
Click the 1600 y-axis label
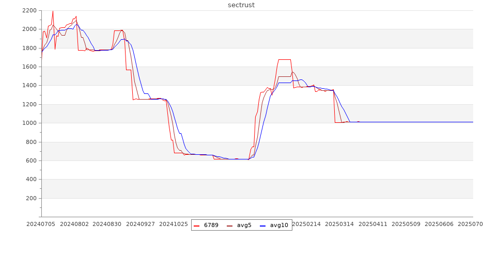29,67
